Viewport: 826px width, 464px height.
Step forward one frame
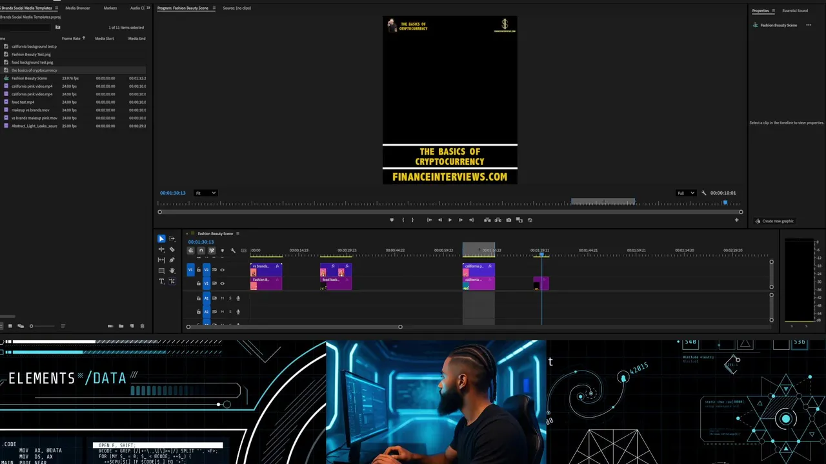click(x=460, y=220)
